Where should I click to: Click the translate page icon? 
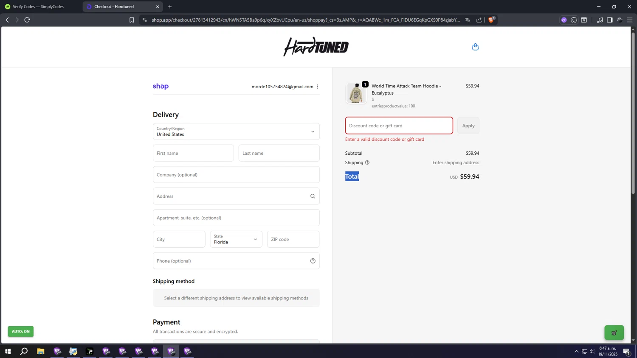pos(468,20)
